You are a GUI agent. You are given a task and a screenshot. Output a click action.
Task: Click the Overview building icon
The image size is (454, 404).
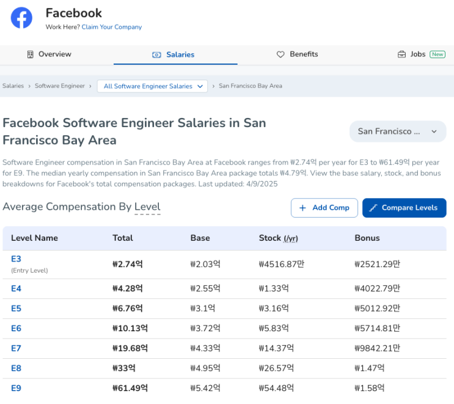30,54
